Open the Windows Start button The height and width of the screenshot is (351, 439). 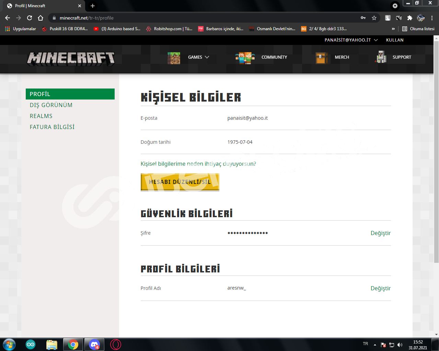[9, 344]
